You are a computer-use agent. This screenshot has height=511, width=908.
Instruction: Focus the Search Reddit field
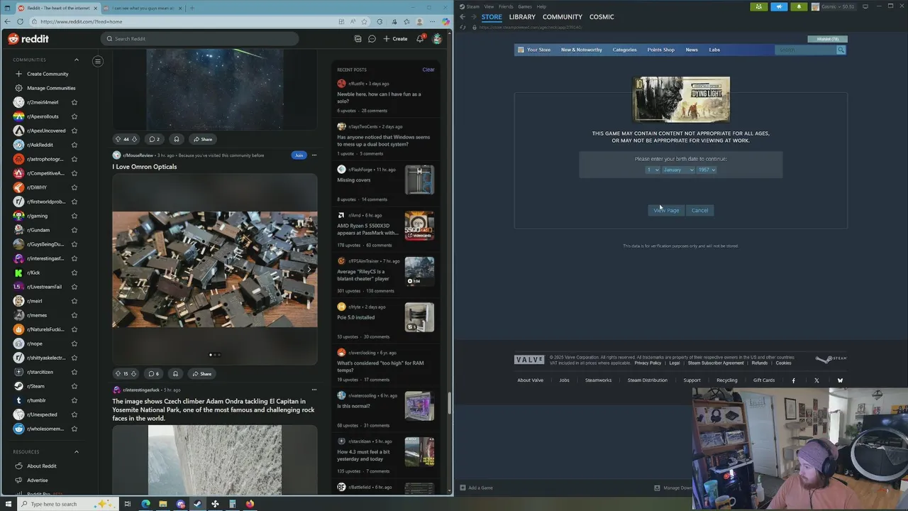199,38
